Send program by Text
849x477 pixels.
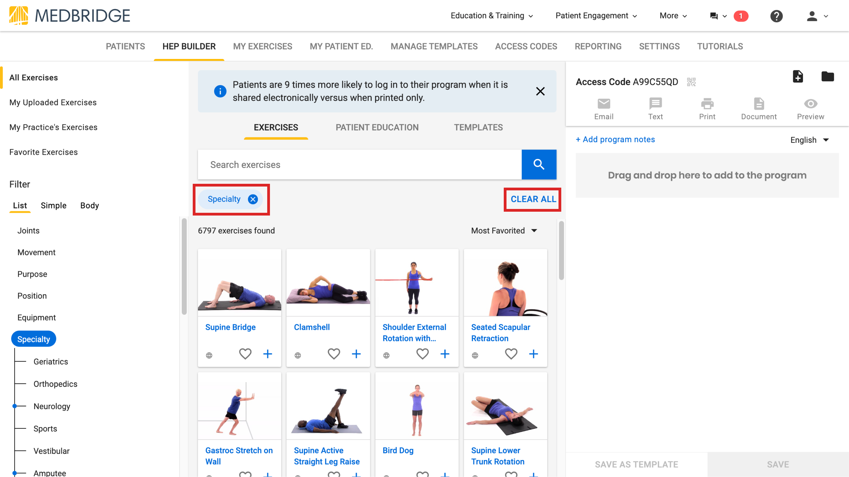(x=655, y=109)
